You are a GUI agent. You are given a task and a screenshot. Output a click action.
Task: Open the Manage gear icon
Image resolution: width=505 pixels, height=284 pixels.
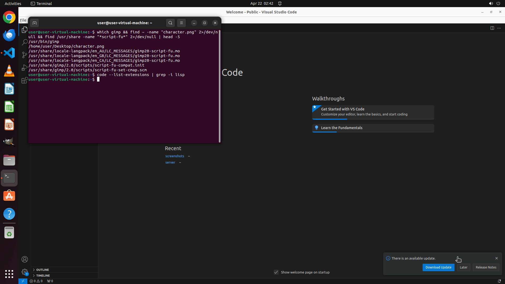[25, 272]
